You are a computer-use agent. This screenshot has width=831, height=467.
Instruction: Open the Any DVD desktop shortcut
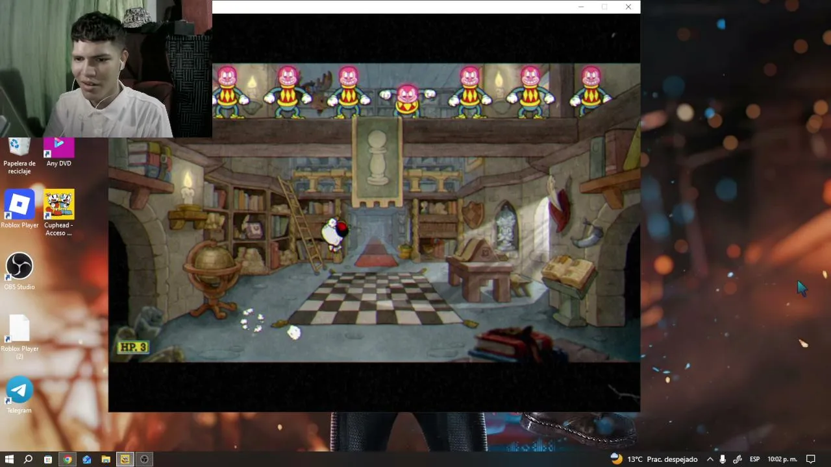click(58, 152)
